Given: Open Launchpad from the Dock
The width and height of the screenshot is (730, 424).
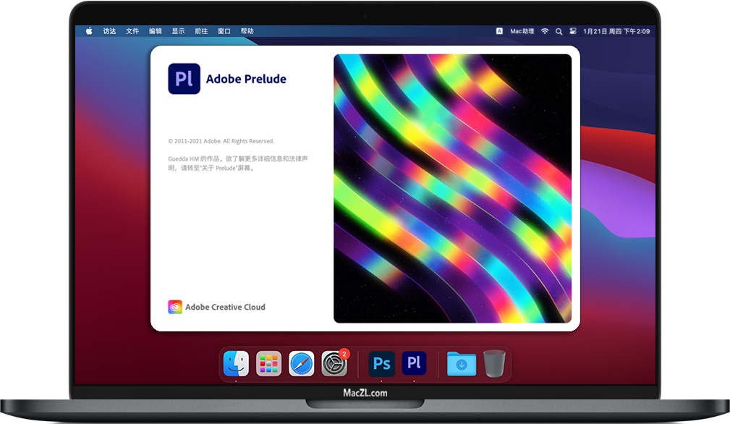Looking at the screenshot, I should [x=269, y=364].
